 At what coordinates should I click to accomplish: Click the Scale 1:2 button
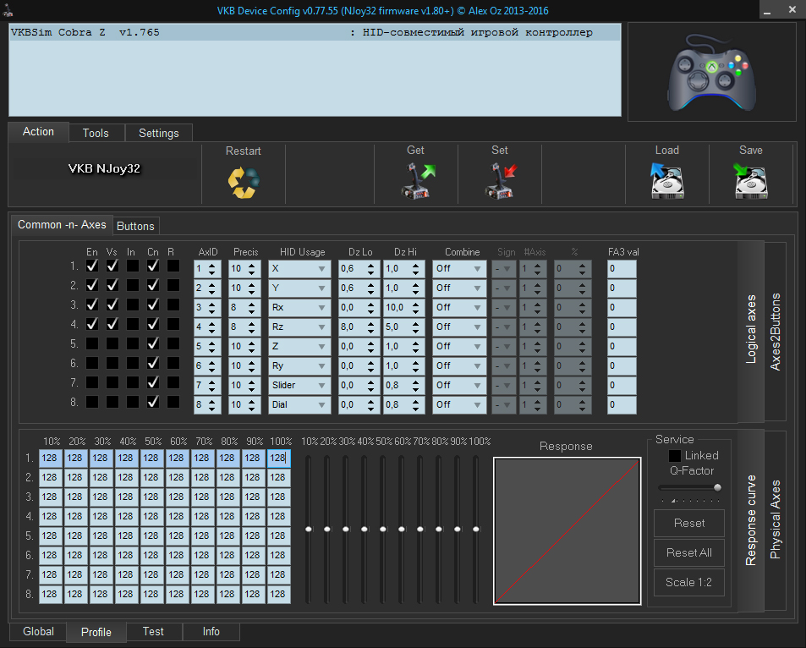coord(688,582)
